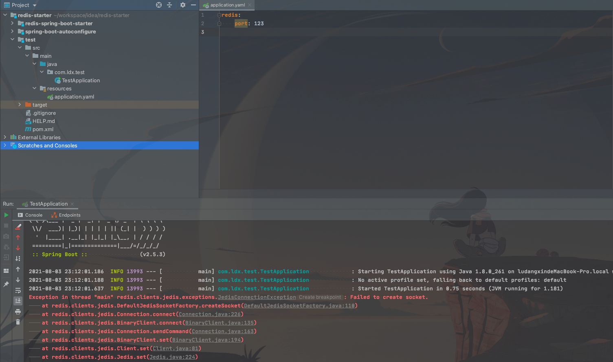Close the TestApplication run tab
Viewport: 613px width, 362px height.
[72, 204]
